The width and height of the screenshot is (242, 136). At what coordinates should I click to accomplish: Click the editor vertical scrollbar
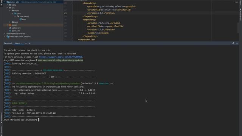pyautogui.click(x=238, y=28)
